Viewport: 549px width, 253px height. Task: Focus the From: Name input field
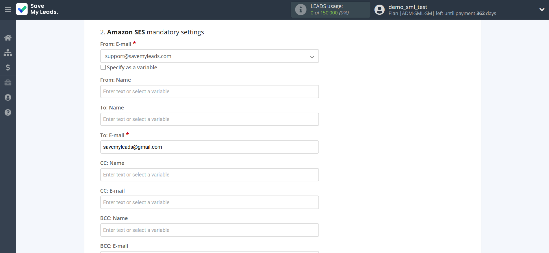[209, 92]
